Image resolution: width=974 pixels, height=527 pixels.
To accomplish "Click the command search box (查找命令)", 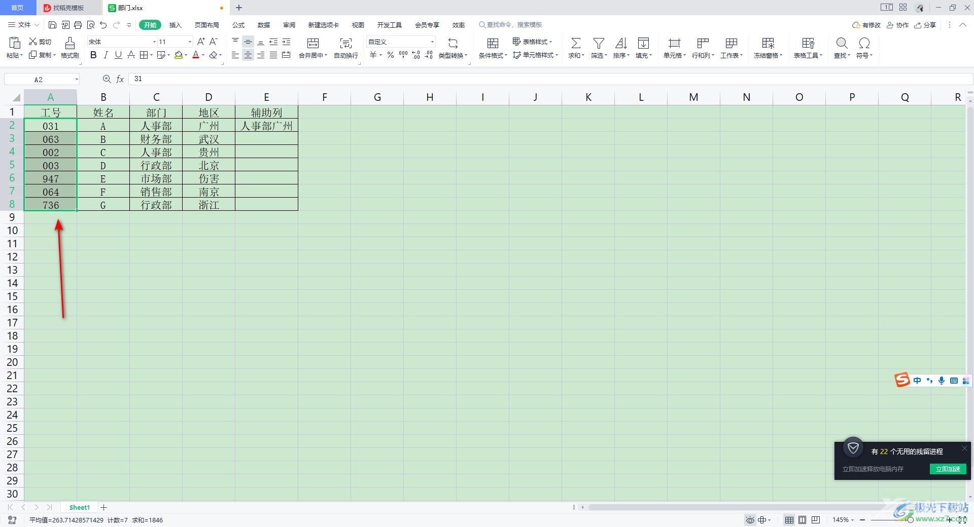I will pos(511,25).
